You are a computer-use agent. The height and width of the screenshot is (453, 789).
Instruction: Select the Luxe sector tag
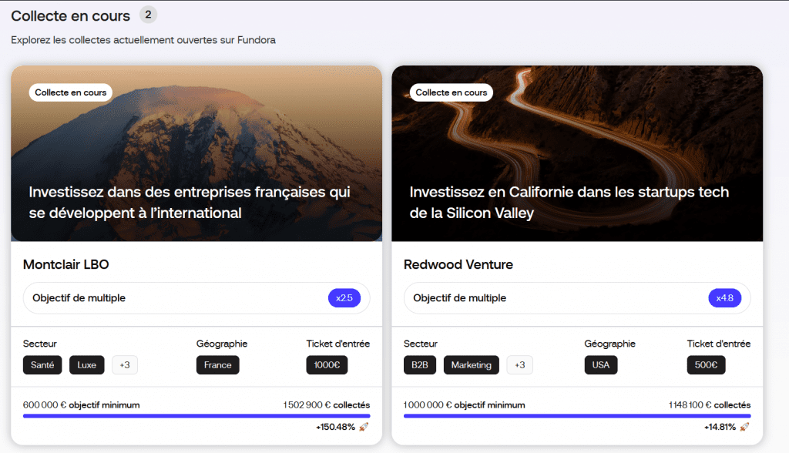click(x=87, y=365)
